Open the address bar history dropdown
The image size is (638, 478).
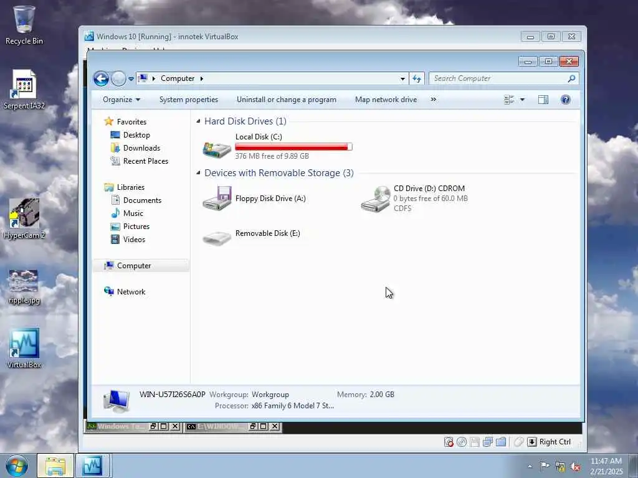tap(402, 79)
